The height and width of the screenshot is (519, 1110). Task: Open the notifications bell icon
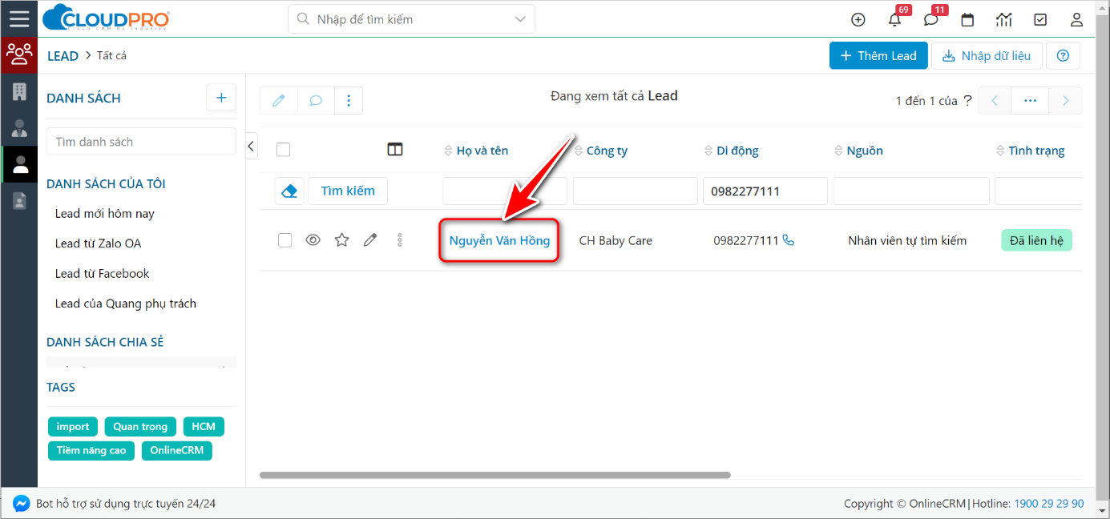coord(894,20)
